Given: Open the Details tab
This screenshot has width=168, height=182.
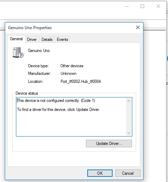Looking at the screenshot, I should tap(47, 40).
